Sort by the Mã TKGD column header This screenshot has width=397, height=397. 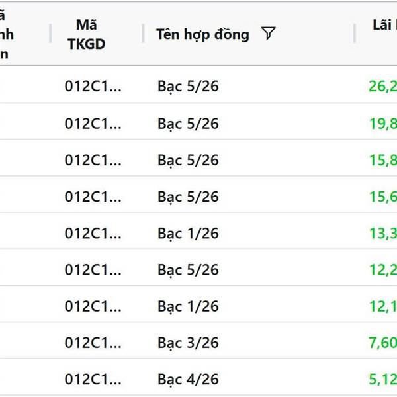(86, 34)
